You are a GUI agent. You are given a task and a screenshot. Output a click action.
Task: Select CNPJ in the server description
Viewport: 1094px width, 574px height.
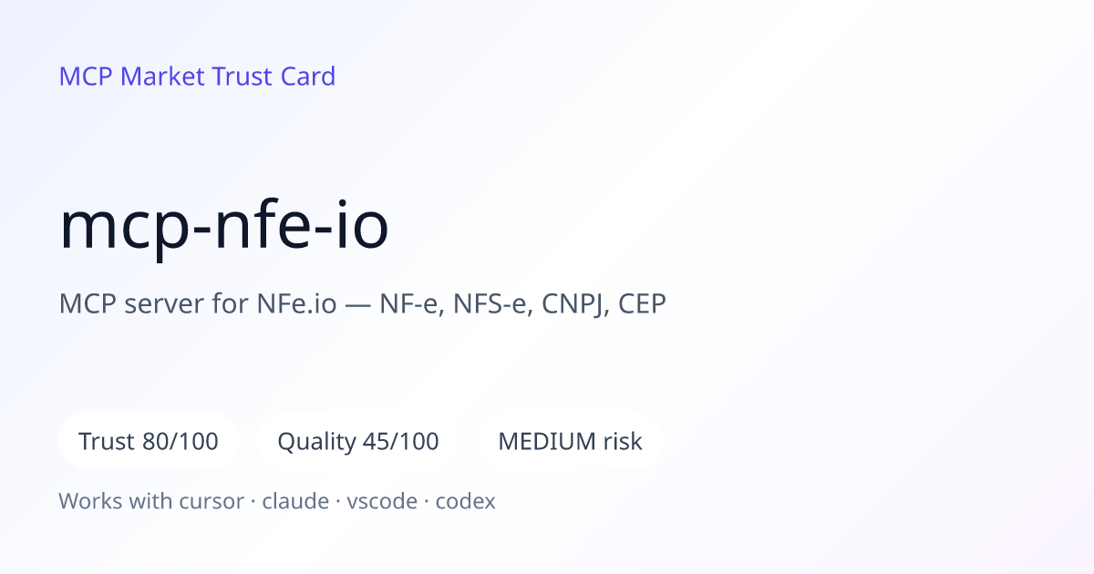tap(576, 304)
